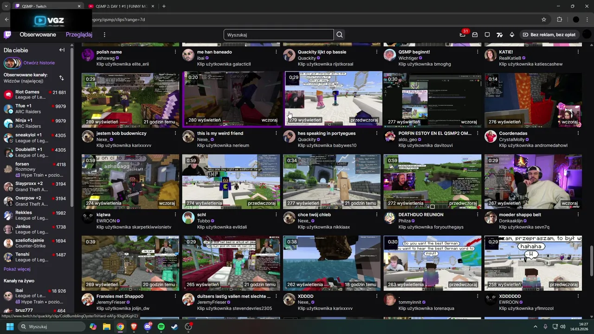594x334 pixels.
Task: Open clip title 'duitsers lastig vallen met slechte'
Action: click(234, 296)
